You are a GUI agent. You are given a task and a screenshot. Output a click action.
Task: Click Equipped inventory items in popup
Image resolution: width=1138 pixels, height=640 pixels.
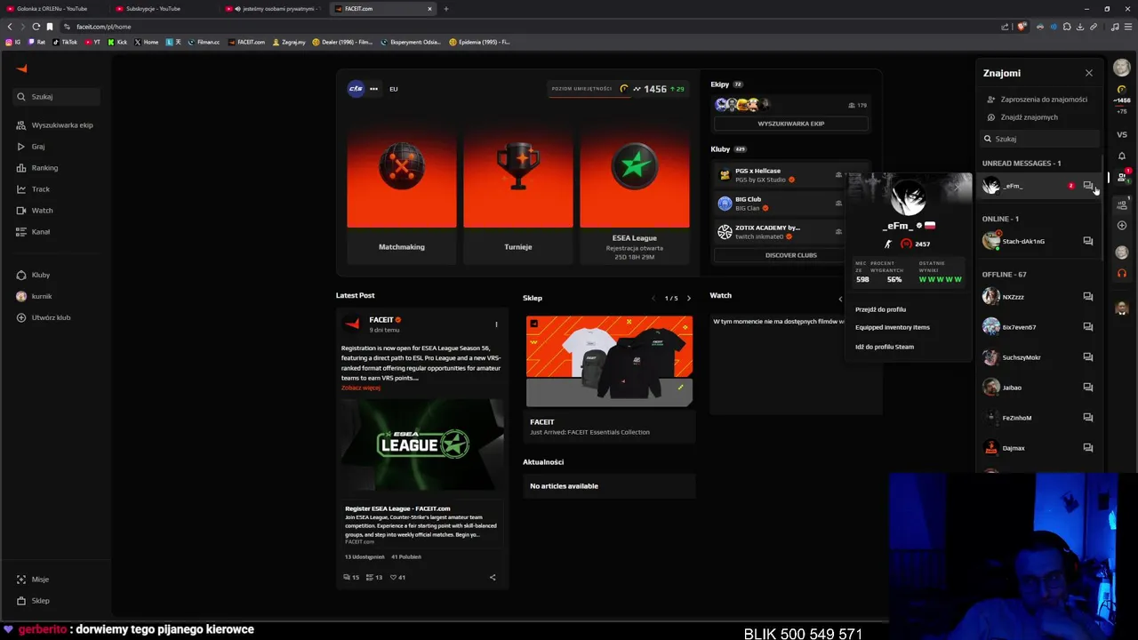tap(892, 327)
